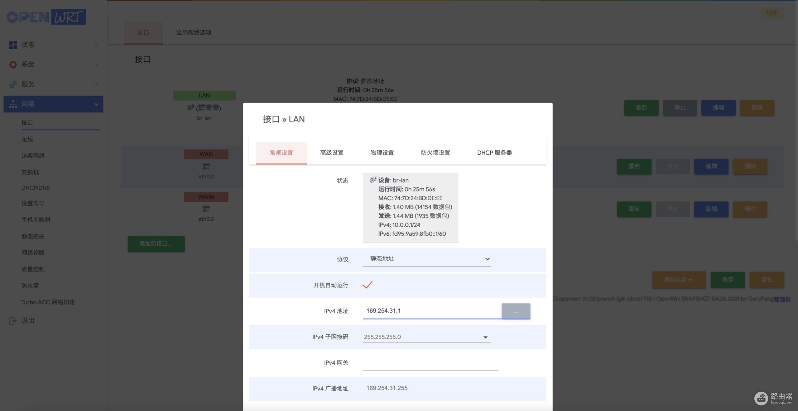Screen dimensions: 798x411
Task: Switch to the DHCP 服务器 tab
Action: (494, 153)
